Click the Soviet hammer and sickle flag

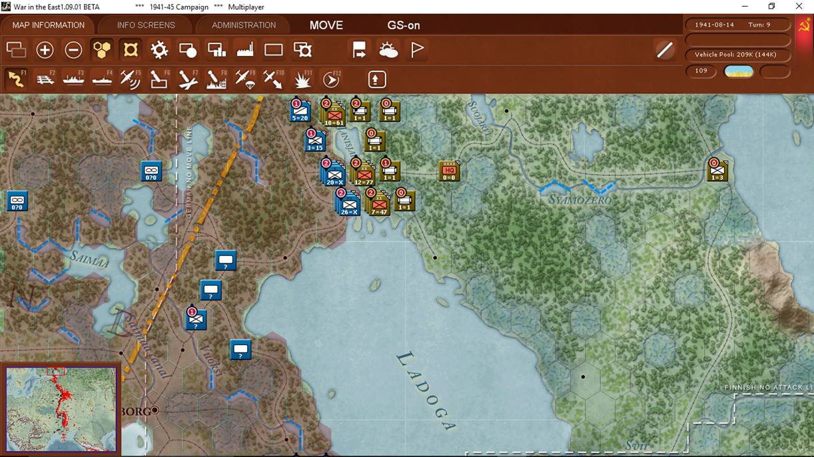[x=804, y=27]
